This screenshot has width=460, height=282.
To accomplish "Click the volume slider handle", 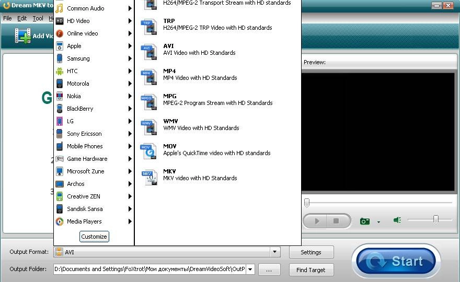I will (436, 219).
